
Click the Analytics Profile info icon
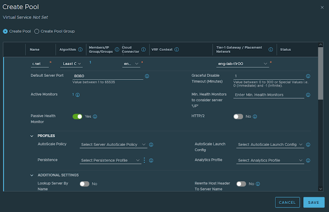[308, 161]
